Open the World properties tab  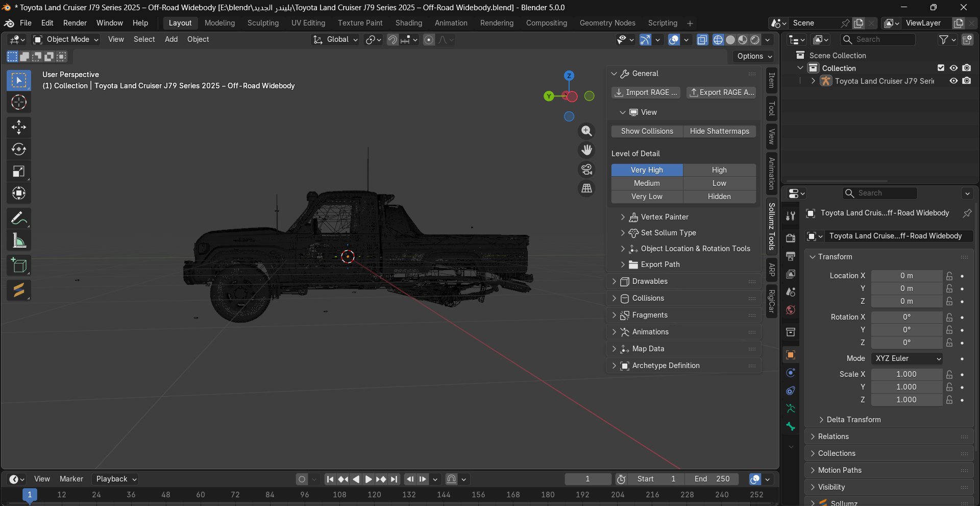point(791,310)
